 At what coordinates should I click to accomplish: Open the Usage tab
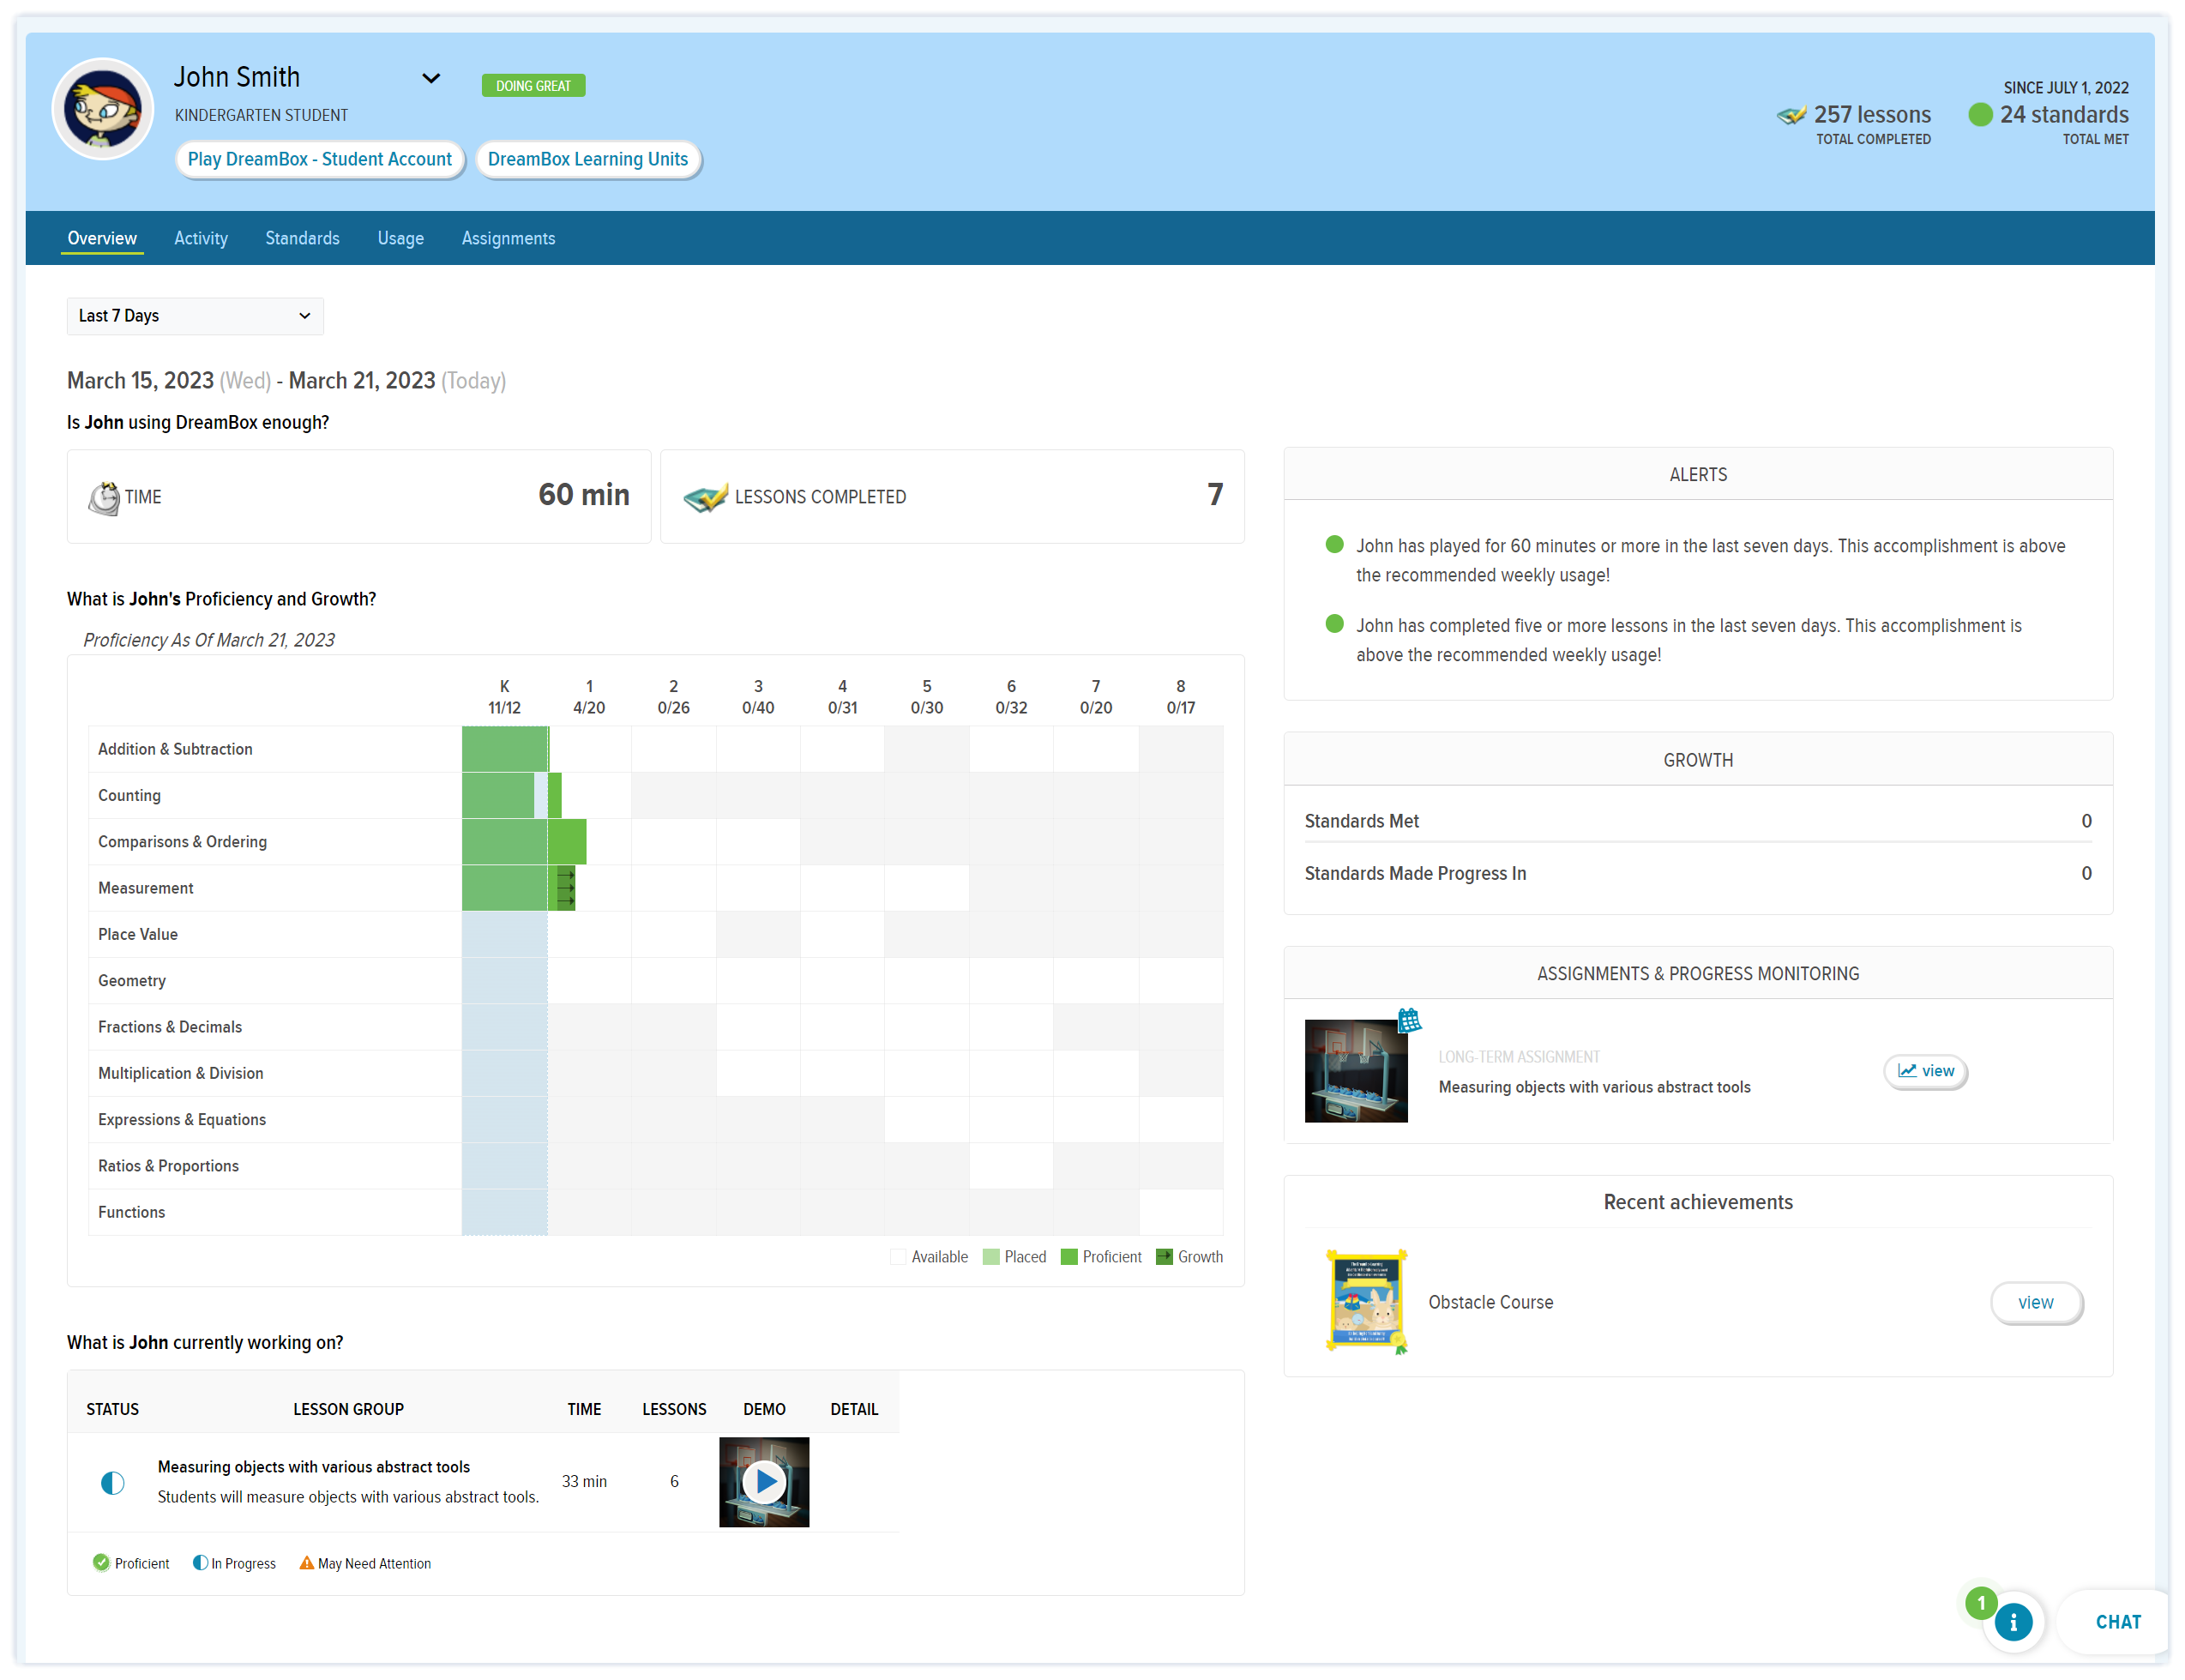(400, 238)
